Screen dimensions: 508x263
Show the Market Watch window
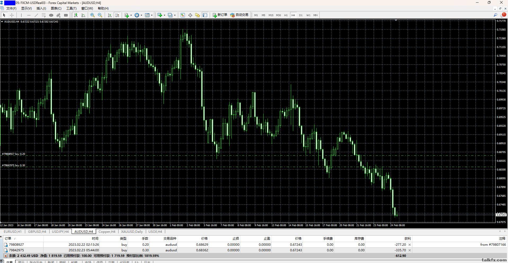tap(183, 15)
